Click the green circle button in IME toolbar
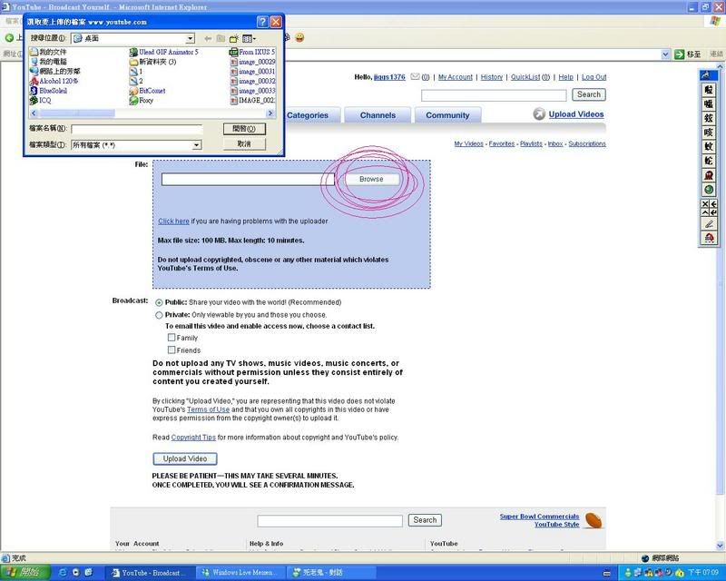 point(709,190)
